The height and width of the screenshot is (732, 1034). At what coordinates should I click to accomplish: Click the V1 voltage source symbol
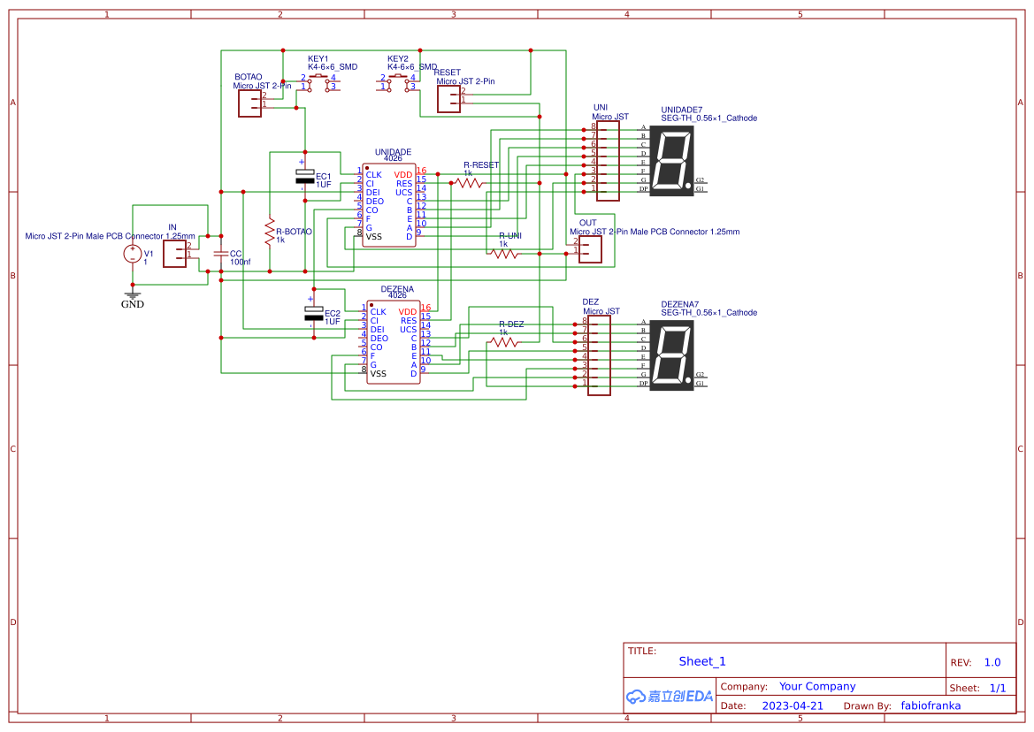[133, 254]
